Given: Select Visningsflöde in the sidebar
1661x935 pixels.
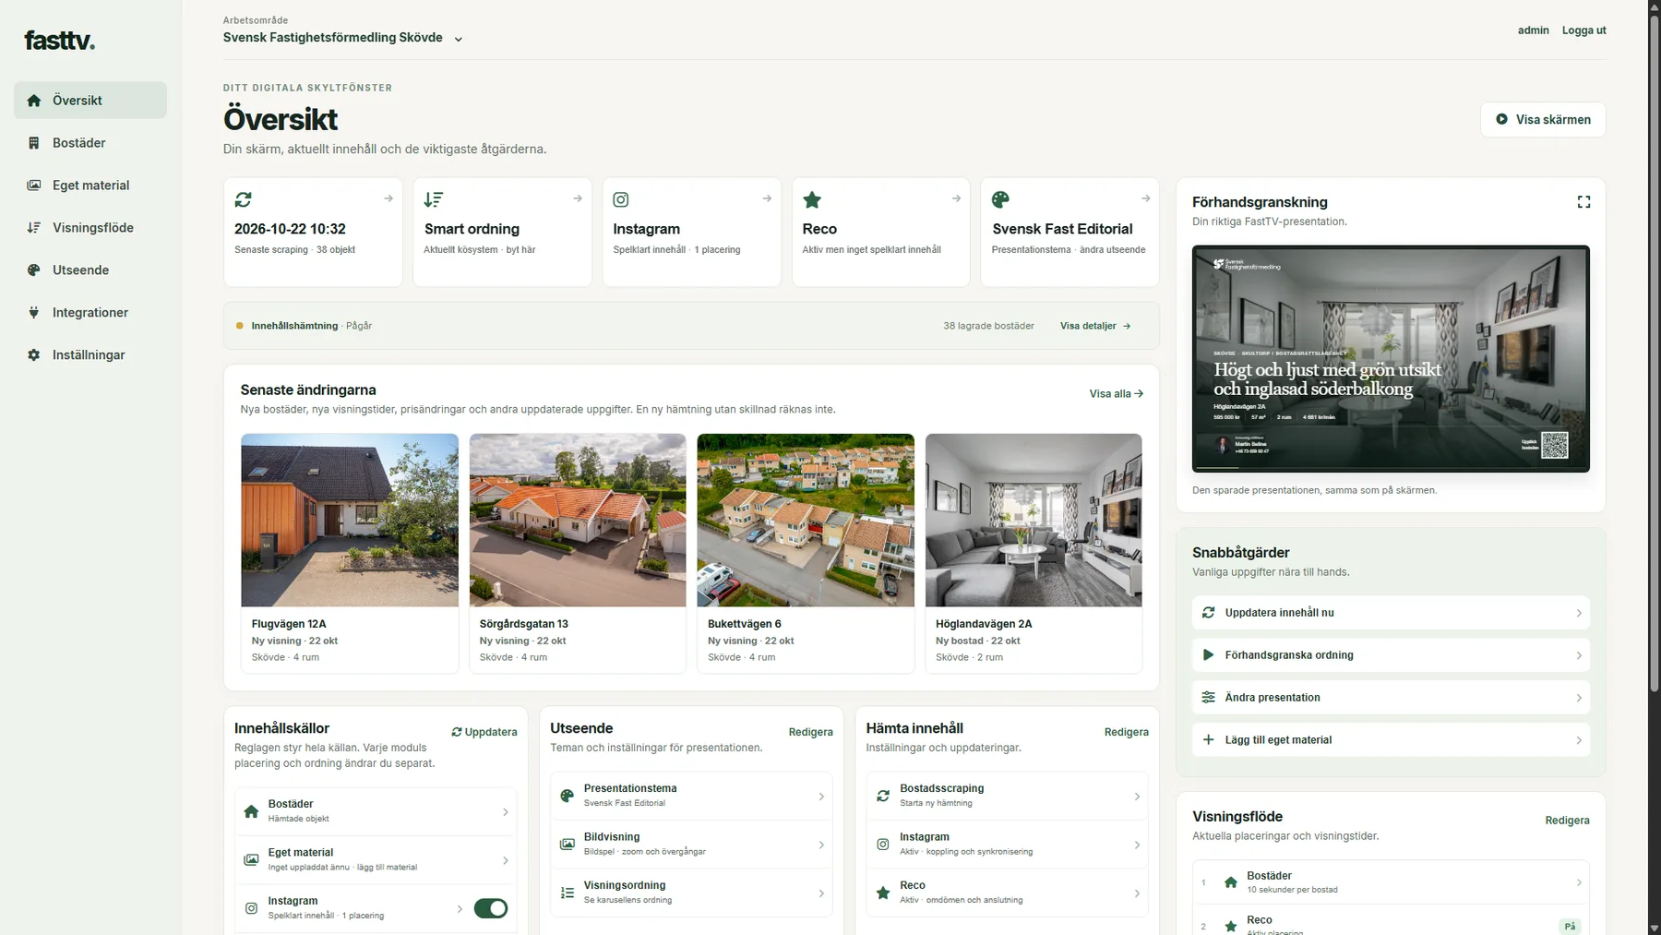Looking at the screenshot, I should pyautogui.click(x=90, y=228).
